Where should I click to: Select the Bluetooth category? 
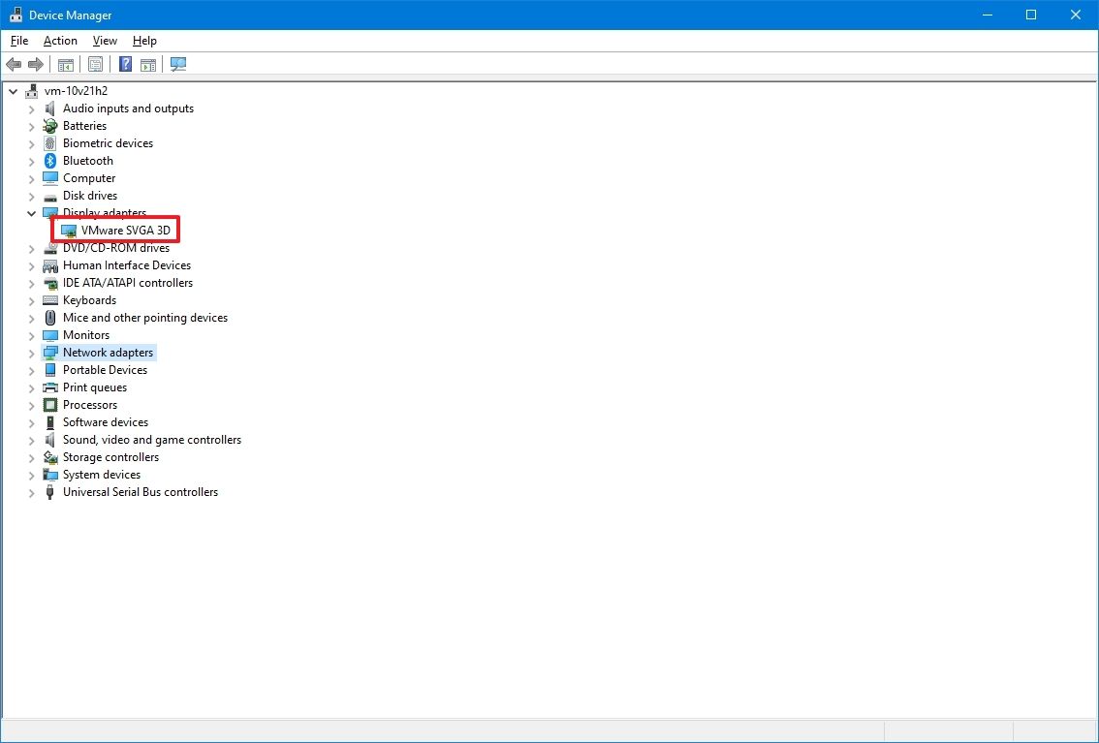87,160
